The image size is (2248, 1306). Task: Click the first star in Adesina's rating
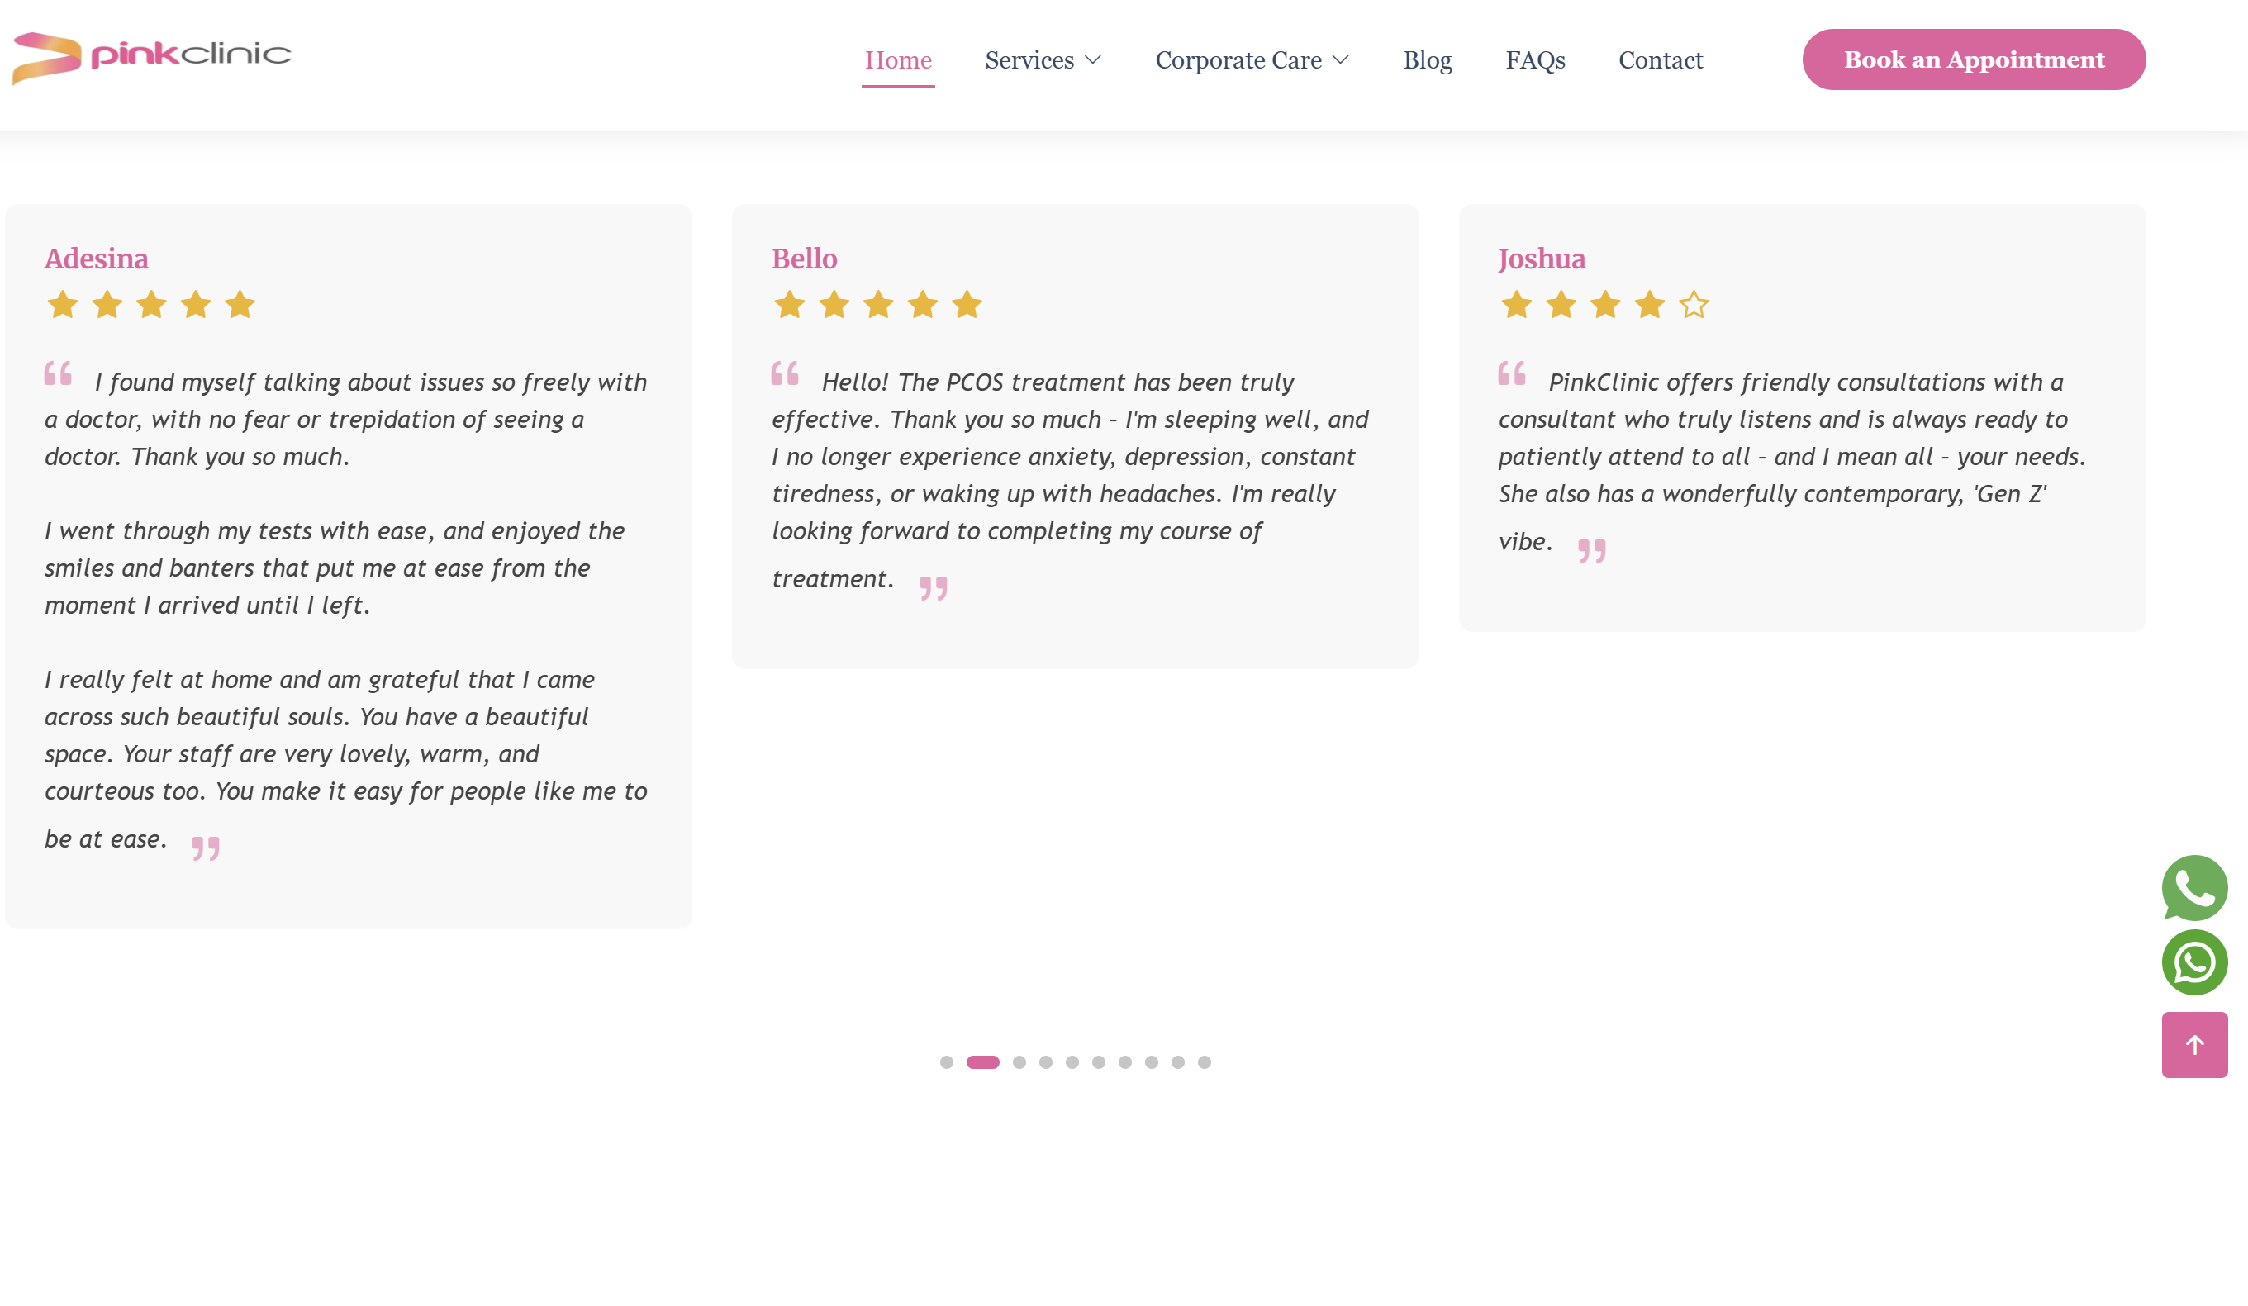tap(63, 305)
